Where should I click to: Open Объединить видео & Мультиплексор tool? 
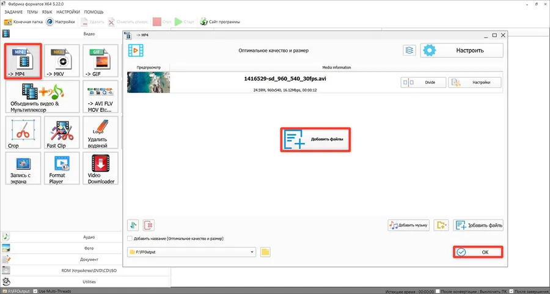(42, 97)
